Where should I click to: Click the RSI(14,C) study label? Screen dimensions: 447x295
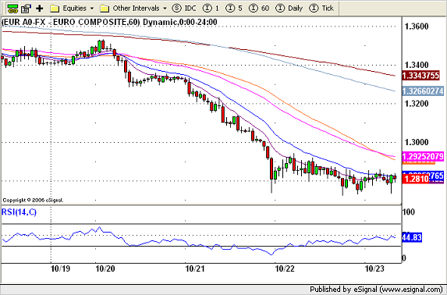19,212
